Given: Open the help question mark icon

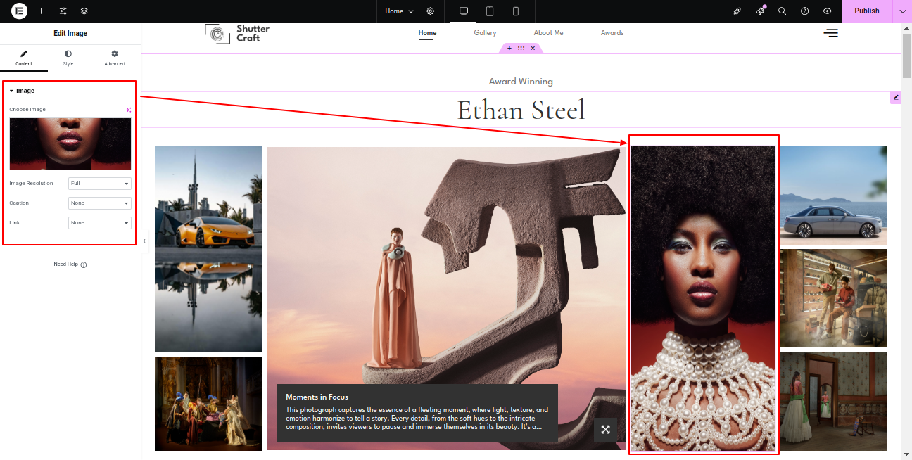Looking at the screenshot, I should pyautogui.click(x=805, y=11).
